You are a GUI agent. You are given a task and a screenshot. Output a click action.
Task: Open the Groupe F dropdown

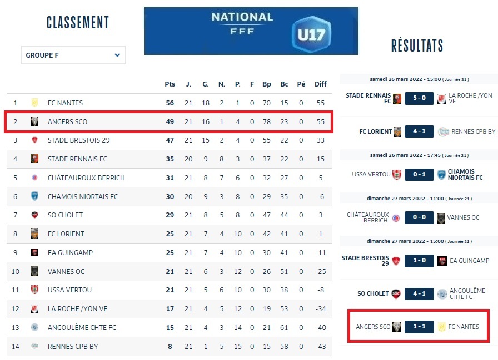73,55
